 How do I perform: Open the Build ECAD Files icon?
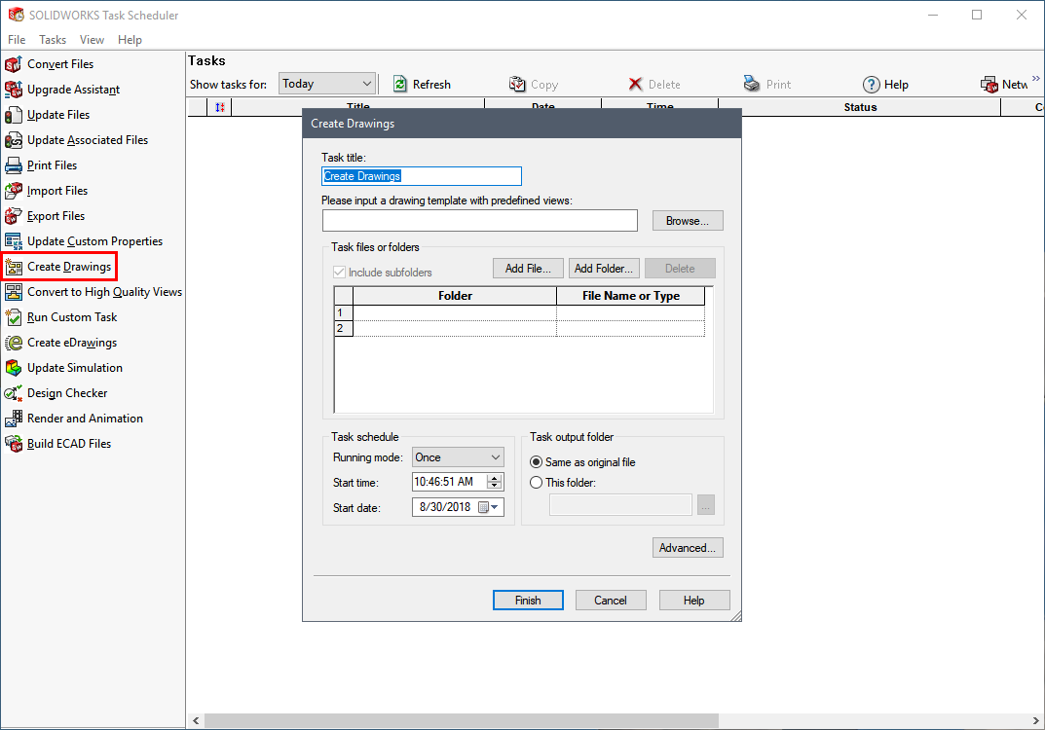pos(14,444)
